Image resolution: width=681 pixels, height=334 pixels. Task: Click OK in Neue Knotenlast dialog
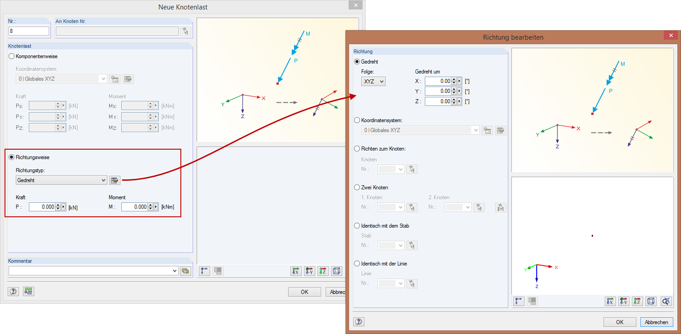click(x=304, y=292)
